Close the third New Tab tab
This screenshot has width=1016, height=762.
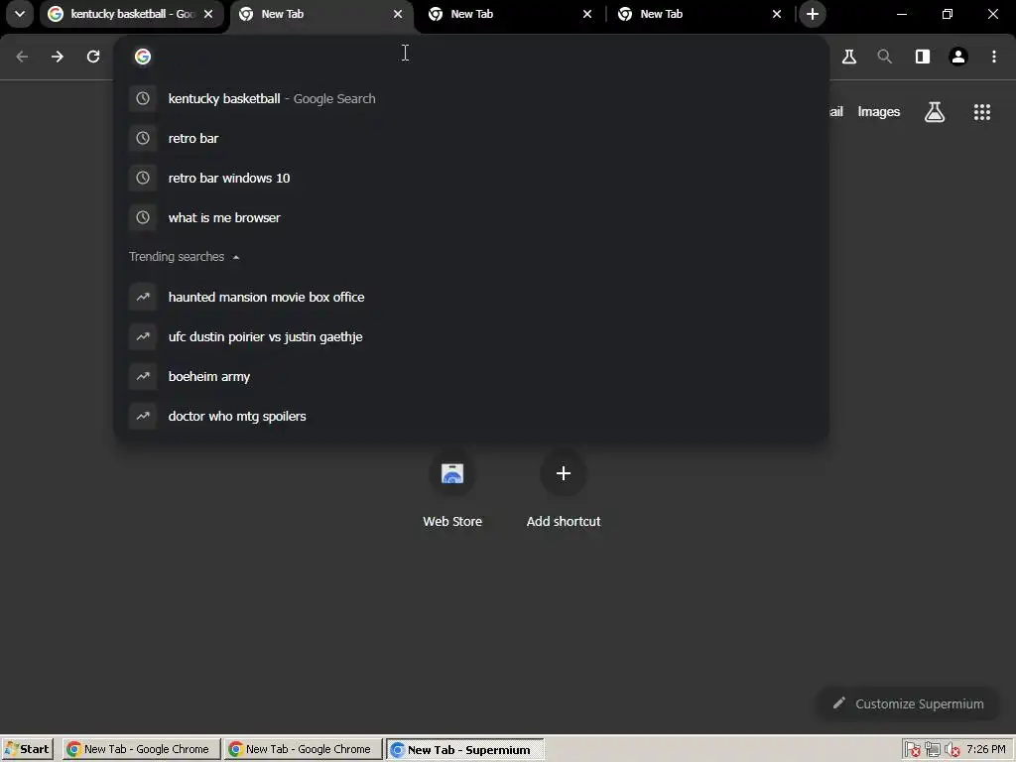click(777, 14)
